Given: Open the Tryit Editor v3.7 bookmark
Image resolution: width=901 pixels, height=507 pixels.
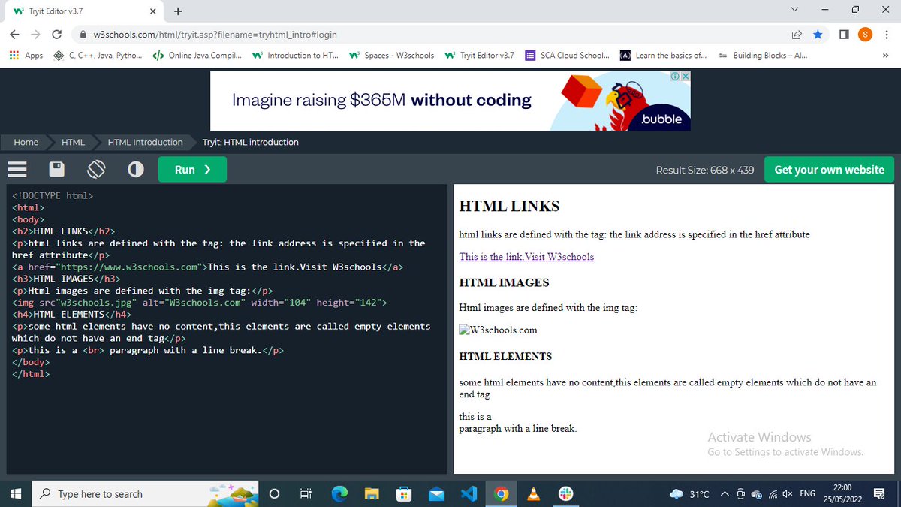Looking at the screenshot, I should click(x=479, y=56).
